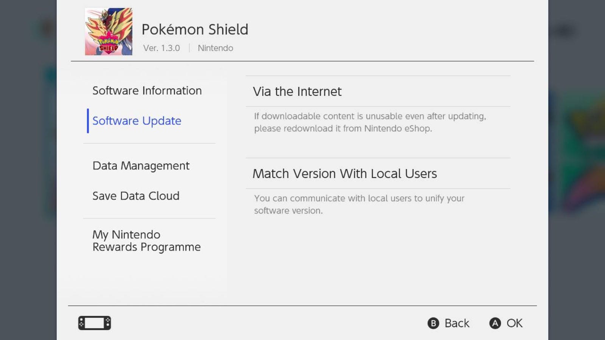Image resolution: width=605 pixels, height=340 pixels.
Task: Click the Nintendo publisher label
Action: 216,48
